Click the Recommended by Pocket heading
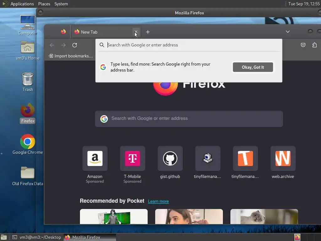Image resolution: width=321 pixels, height=241 pixels. pos(112,201)
